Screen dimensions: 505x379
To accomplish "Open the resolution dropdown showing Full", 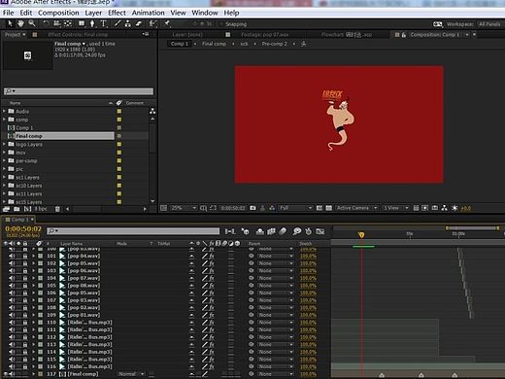I will pos(295,208).
